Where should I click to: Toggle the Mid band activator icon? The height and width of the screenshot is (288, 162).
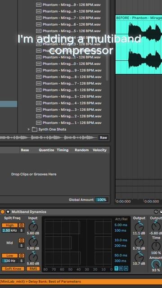[x=21, y=240]
